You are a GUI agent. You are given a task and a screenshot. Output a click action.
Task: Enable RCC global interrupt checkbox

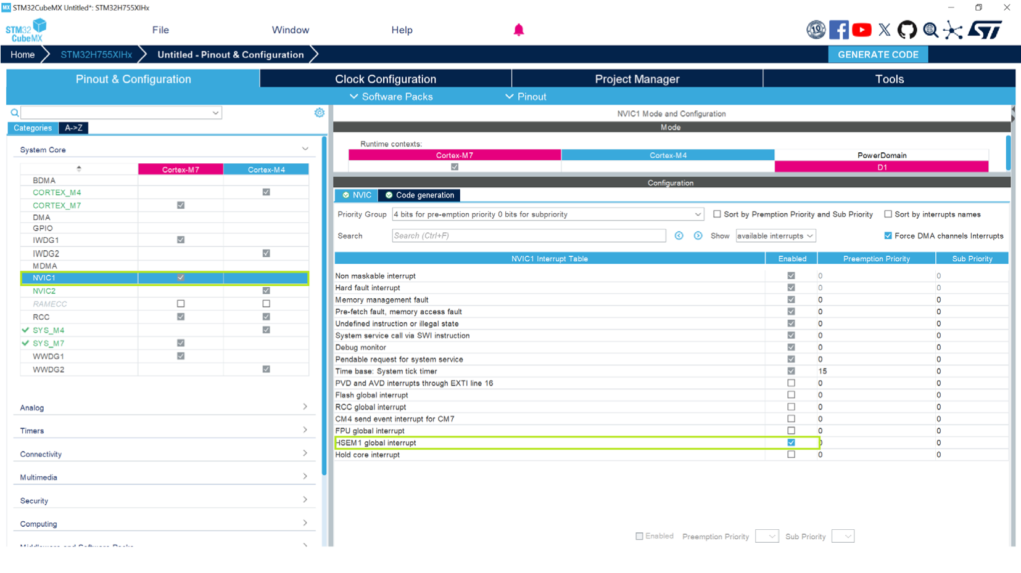(791, 407)
